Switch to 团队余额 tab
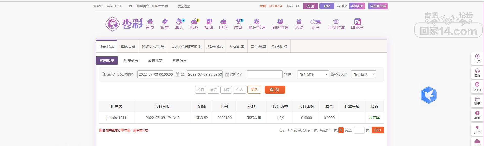 (258, 46)
